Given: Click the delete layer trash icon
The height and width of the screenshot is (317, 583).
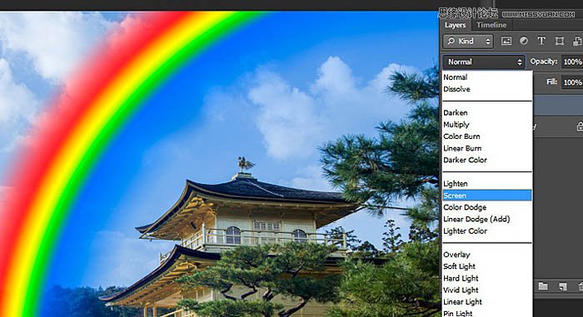Looking at the screenshot, I should click(580, 286).
